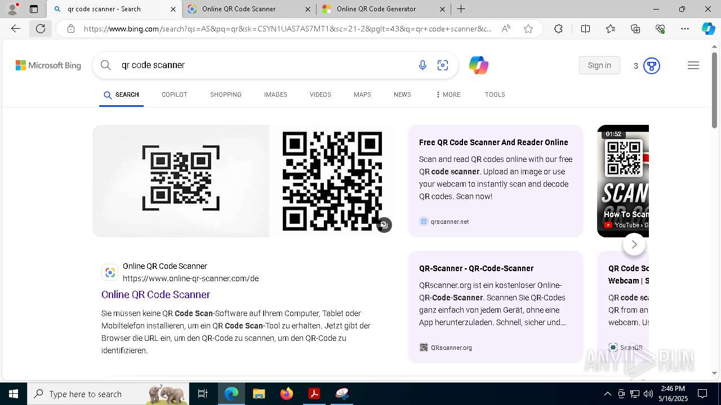The image size is (721, 405).
Task: Open volume control in system tray
Action: pyautogui.click(x=648, y=394)
